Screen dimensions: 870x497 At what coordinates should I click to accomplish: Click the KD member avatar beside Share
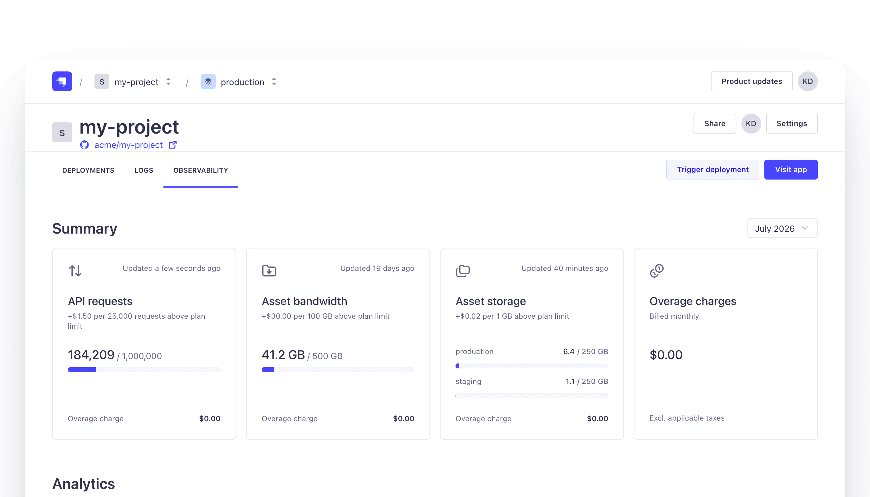click(x=751, y=124)
